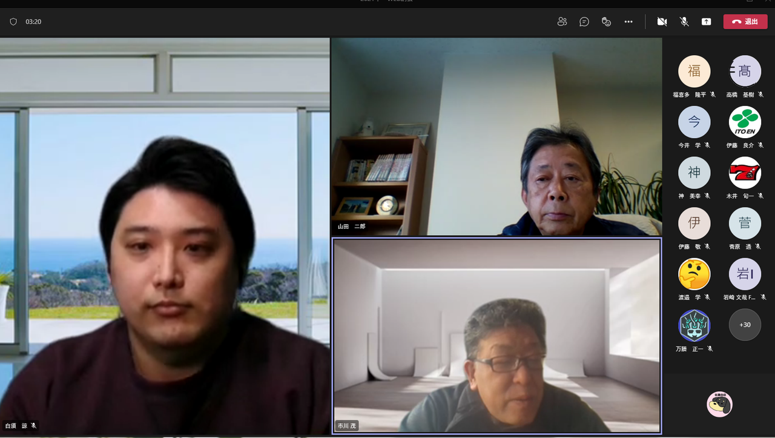Screen dimensions: 775x438
Task: Open the meeting chat icon
Action: (x=584, y=22)
